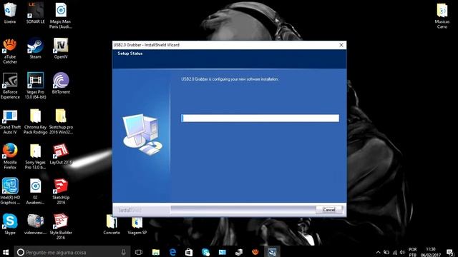
Task: Select the BitTorrent desktop shortcut
Action: tap(61, 84)
